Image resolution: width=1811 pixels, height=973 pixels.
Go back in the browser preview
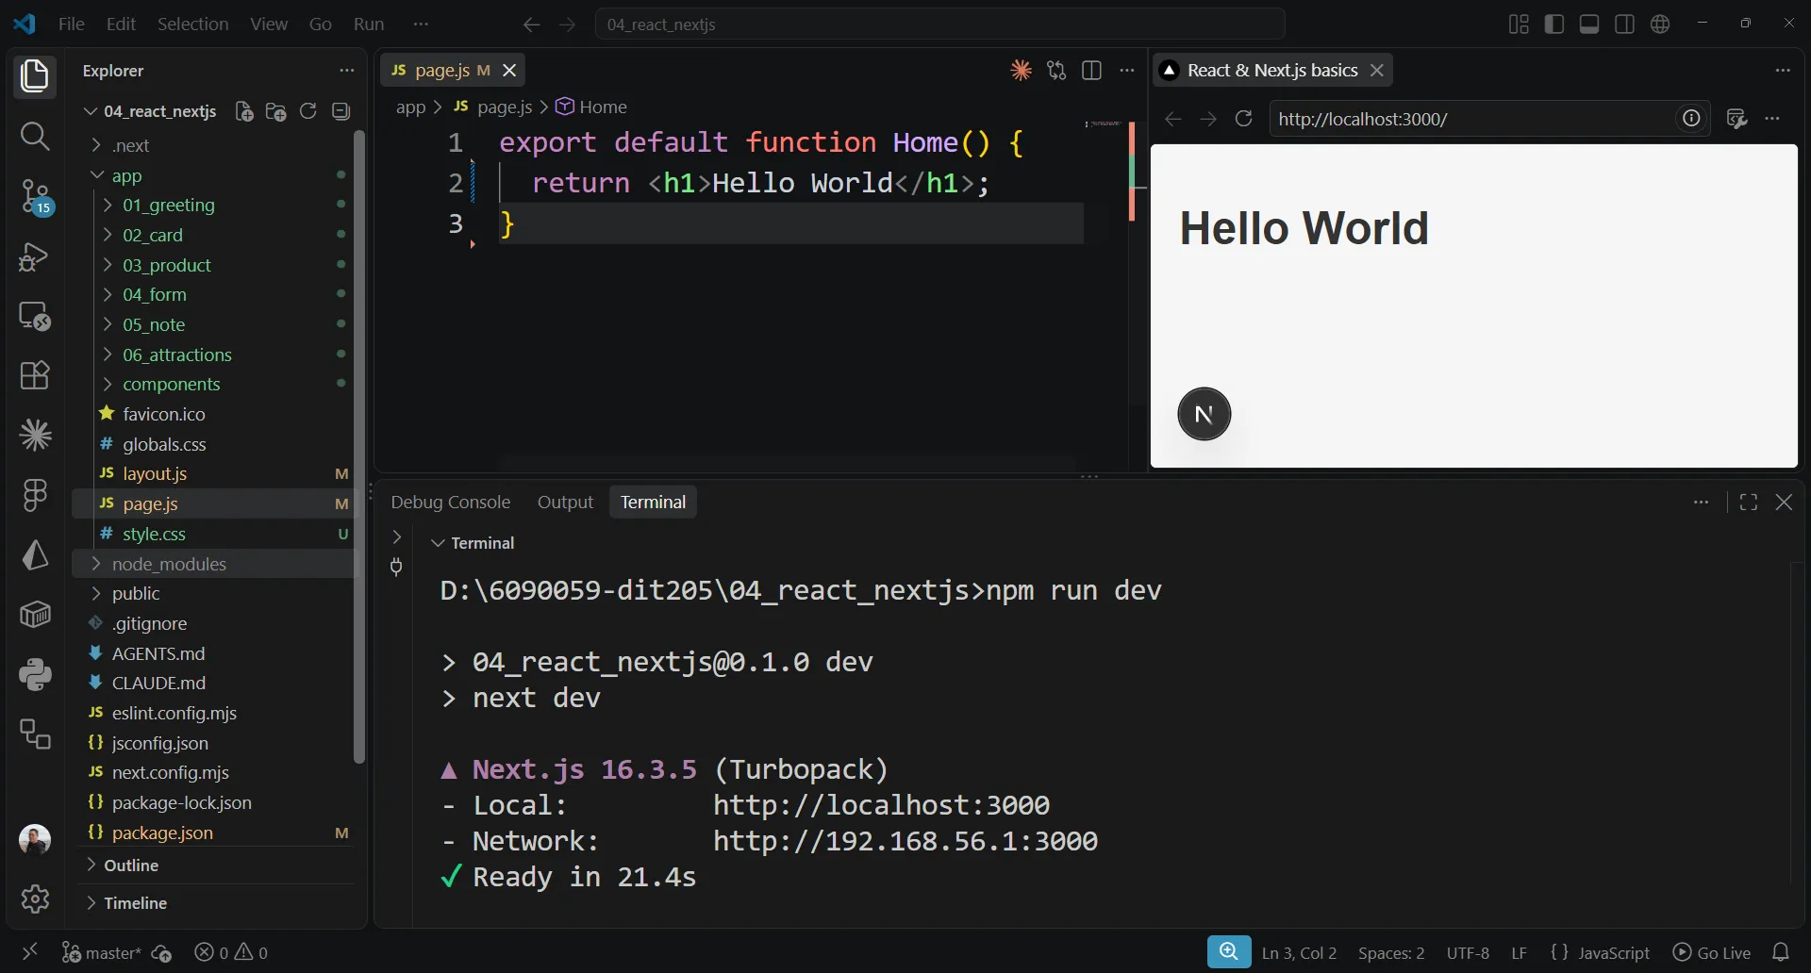point(1172,118)
